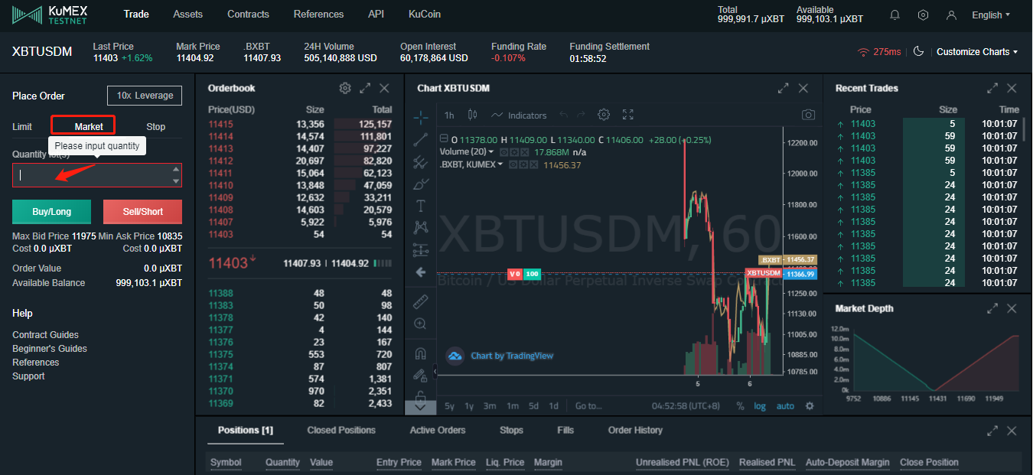Toggle percent scale on chart

coord(740,406)
